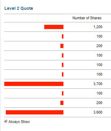Select the 1,200 shares value
The image size is (111, 131).
[98, 27]
